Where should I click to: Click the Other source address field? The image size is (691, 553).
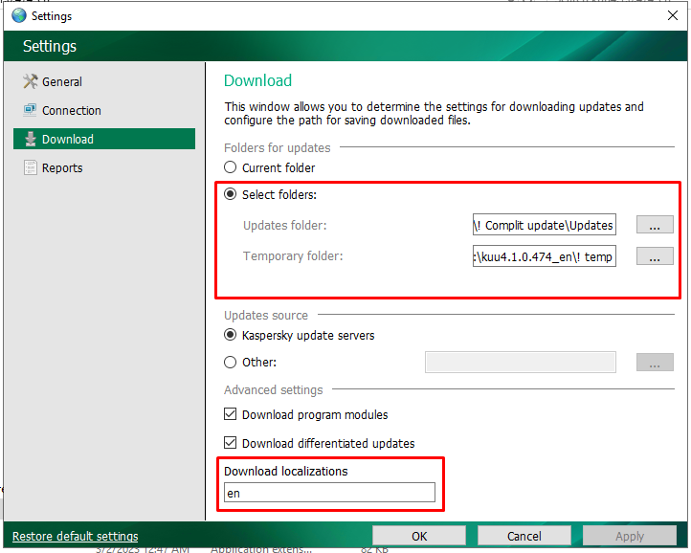(x=521, y=363)
